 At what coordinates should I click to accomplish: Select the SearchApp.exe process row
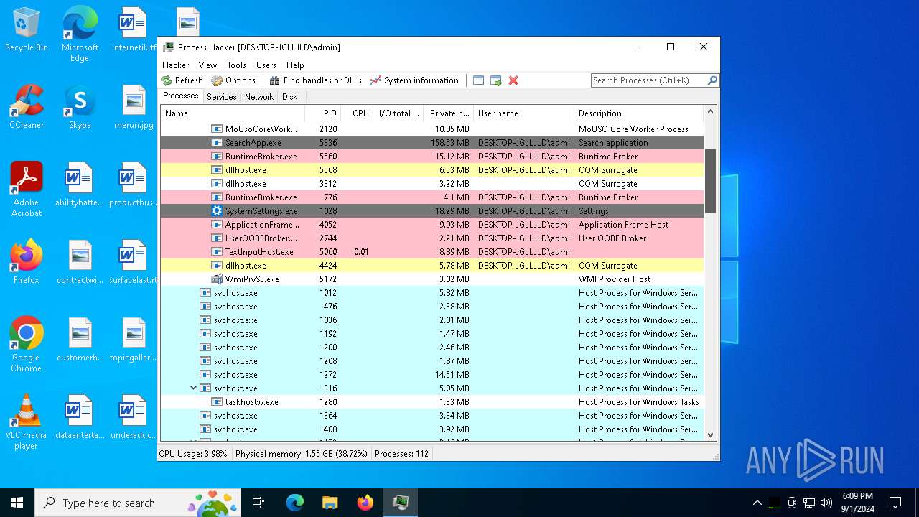click(432, 143)
